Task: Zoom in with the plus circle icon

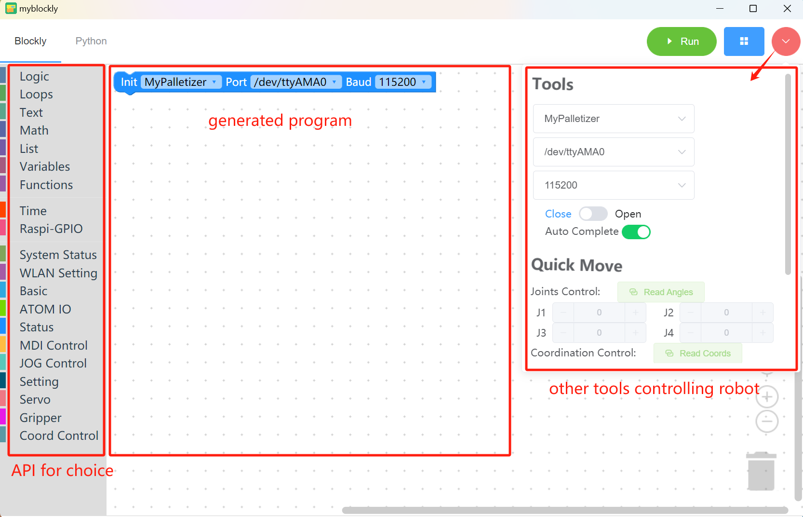Action: 767,397
